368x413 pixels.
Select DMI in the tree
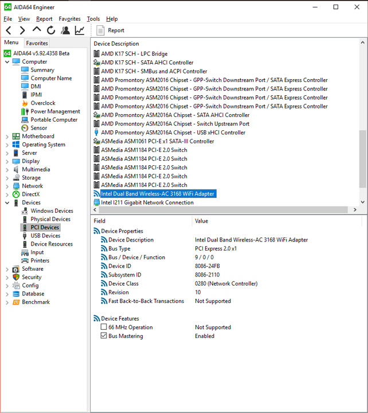36,87
